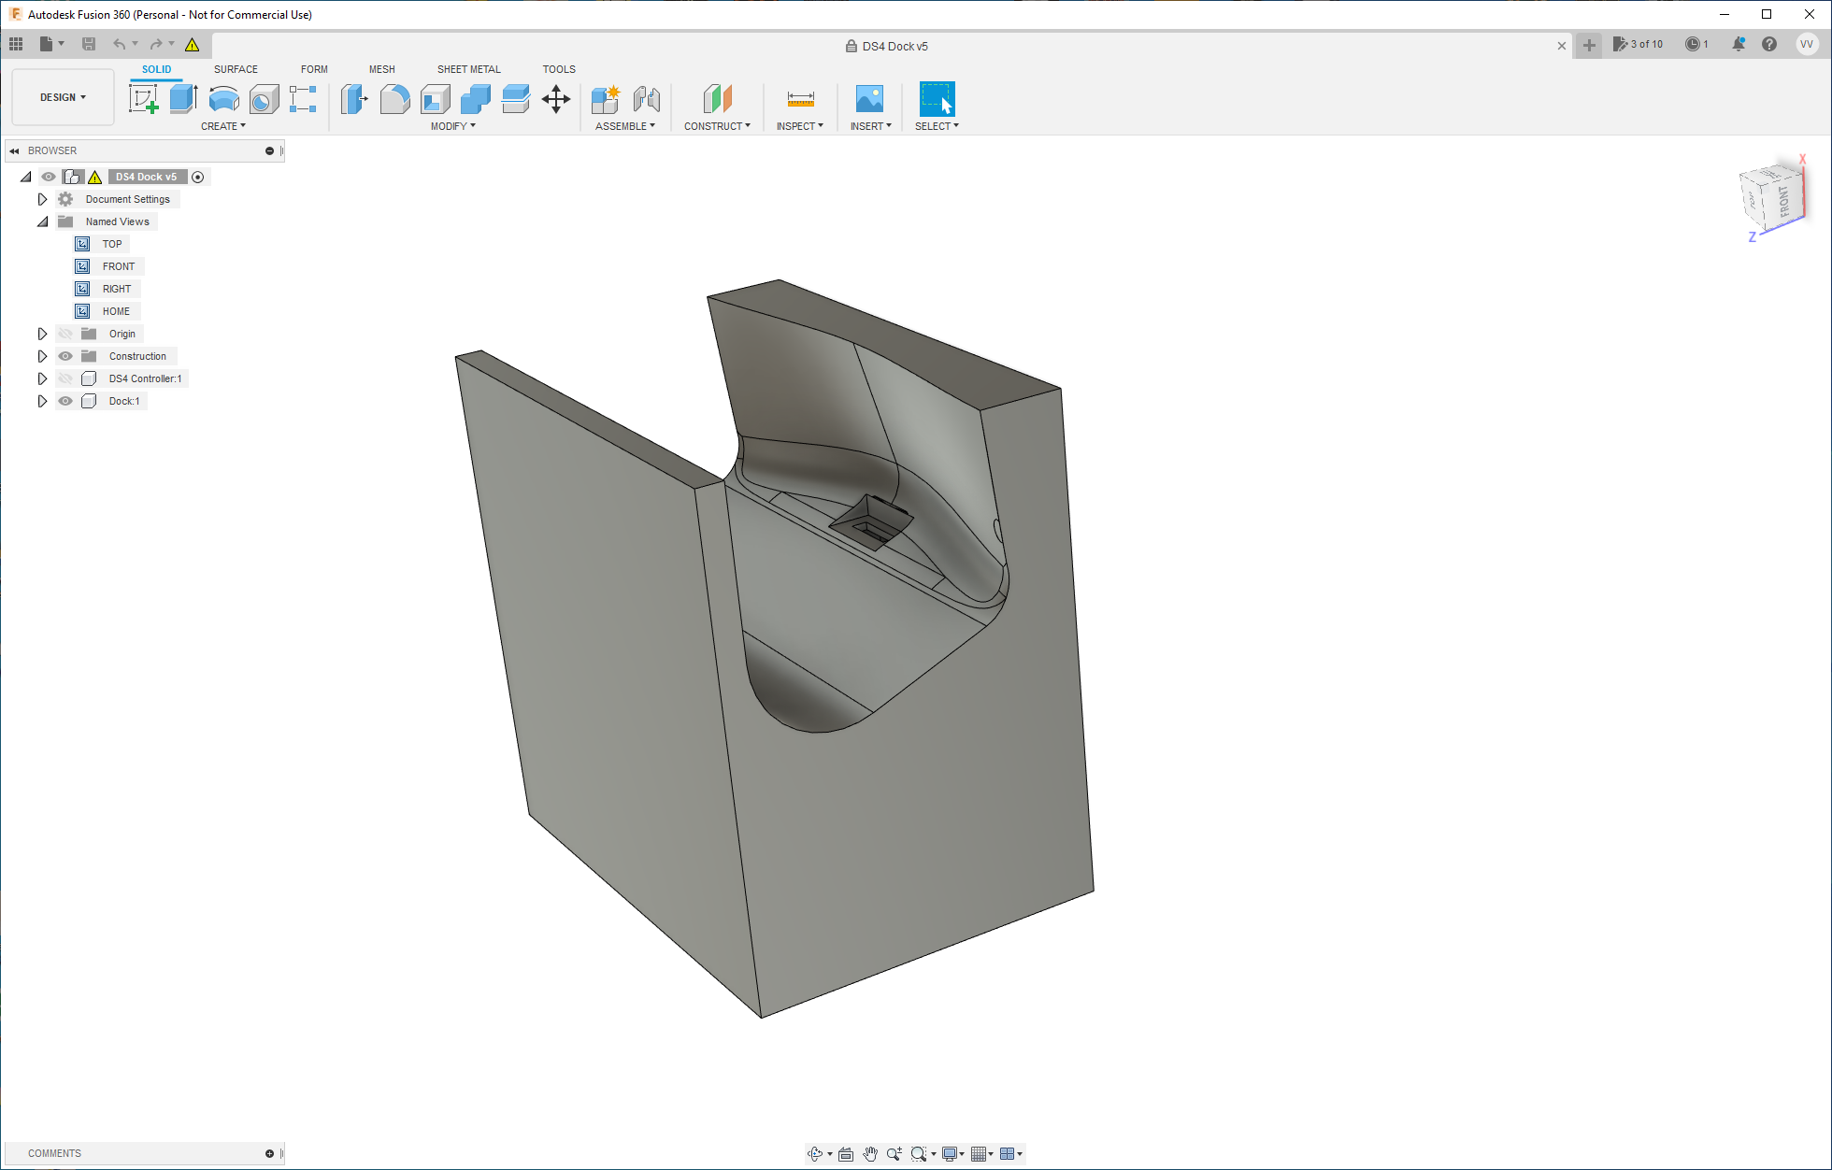The width and height of the screenshot is (1832, 1170).
Task: Click the yellow warning icon in quick access bar
Action: click(193, 44)
